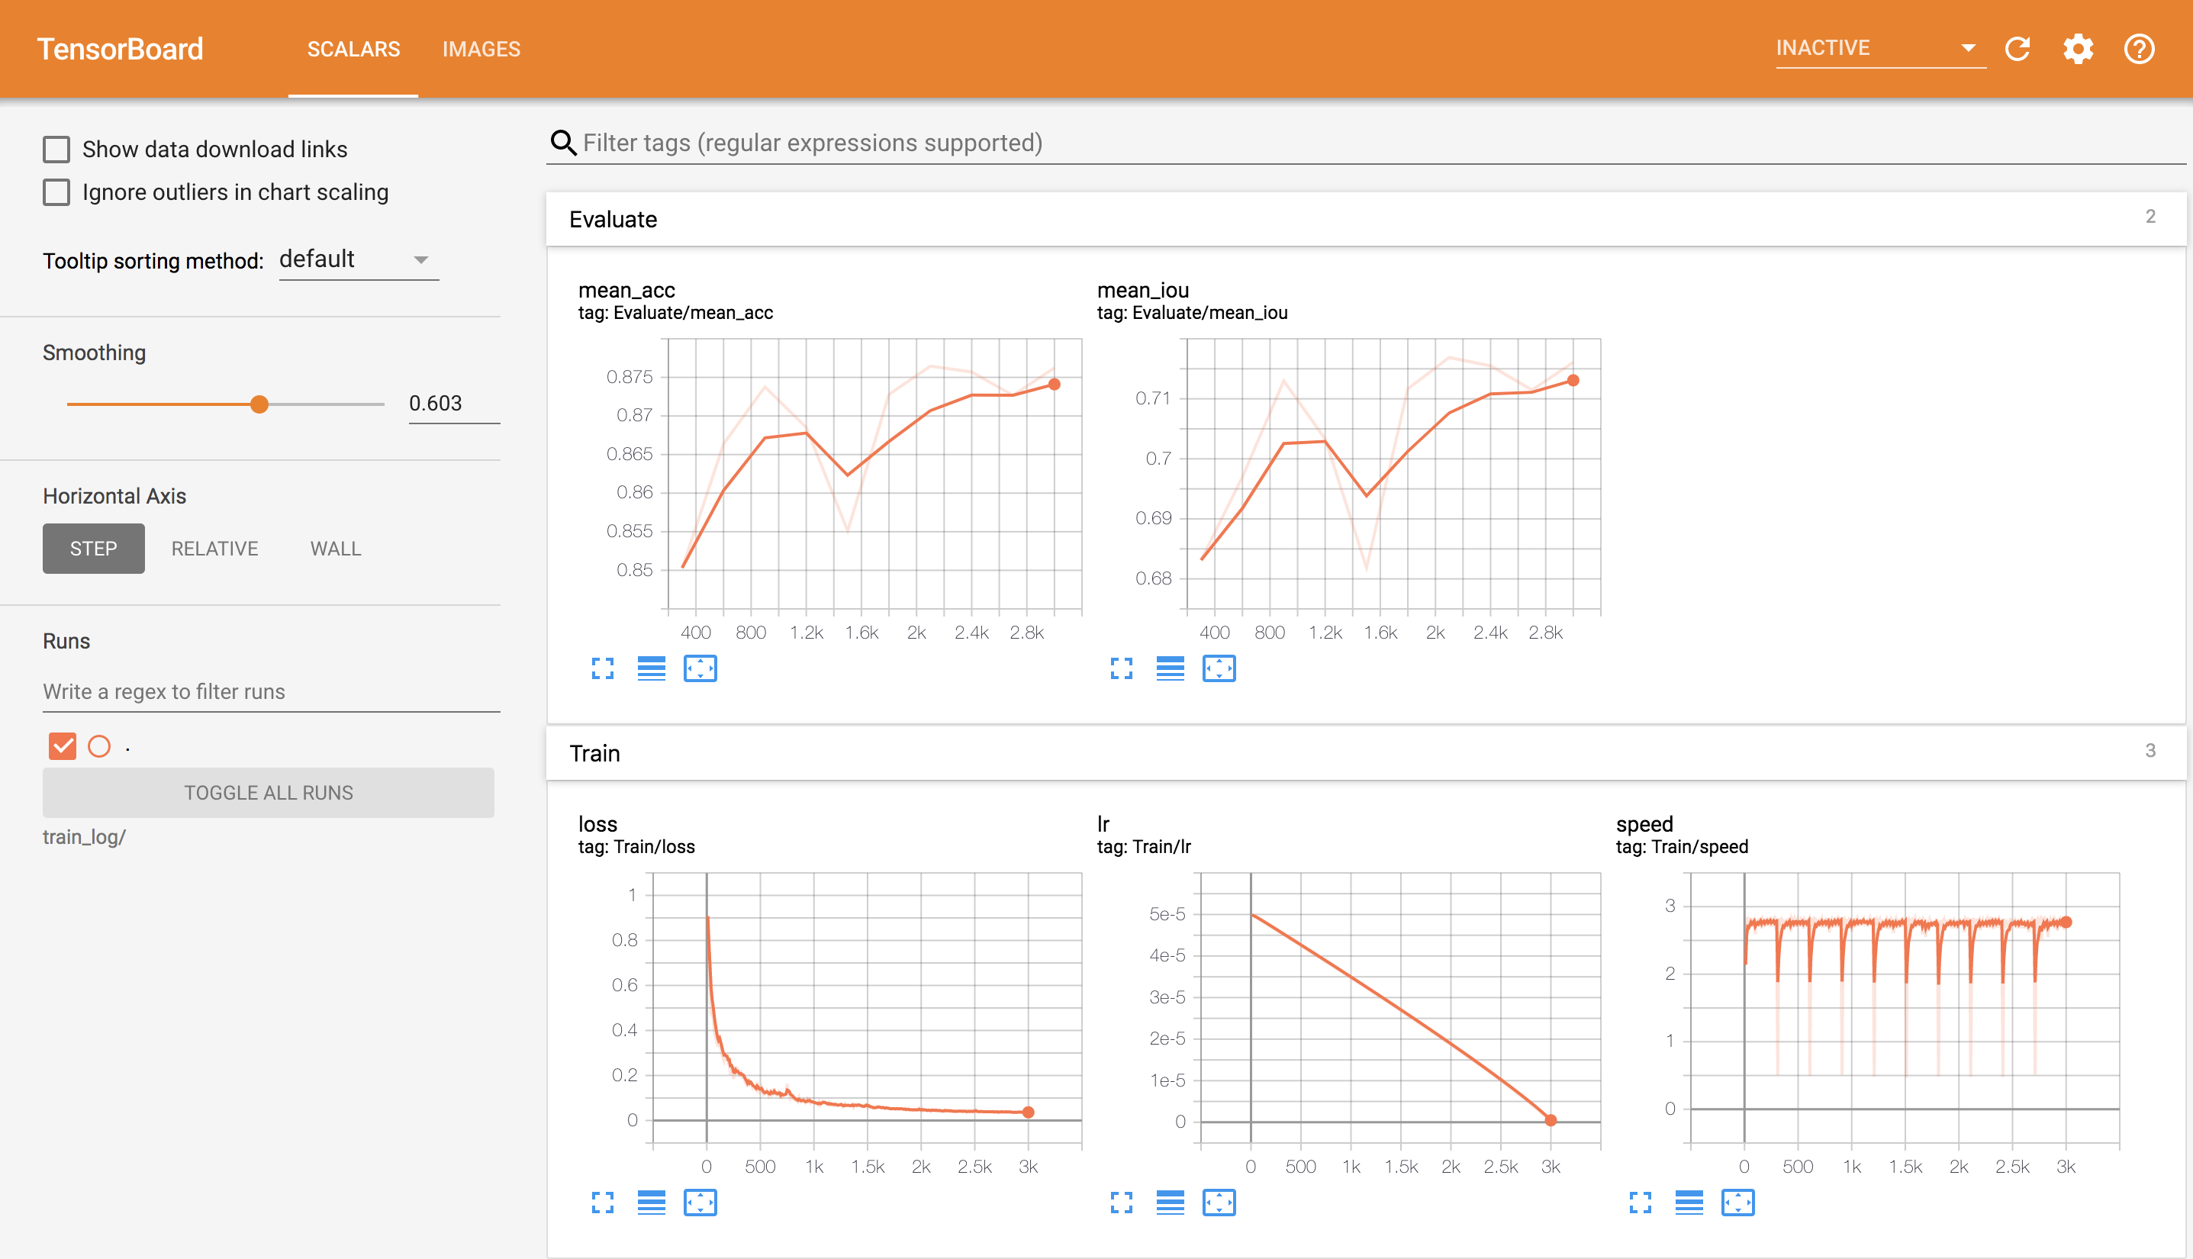Enable Ignore outliers in chart scaling
Screen dimensions: 2193x1259
(57, 192)
